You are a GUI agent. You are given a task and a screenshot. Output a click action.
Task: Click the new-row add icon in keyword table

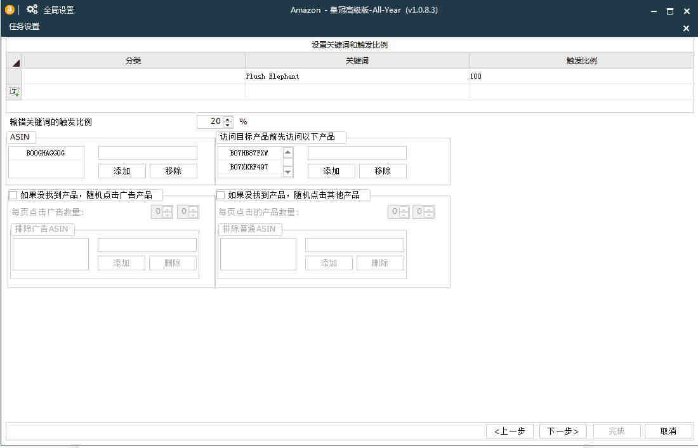[x=14, y=91]
